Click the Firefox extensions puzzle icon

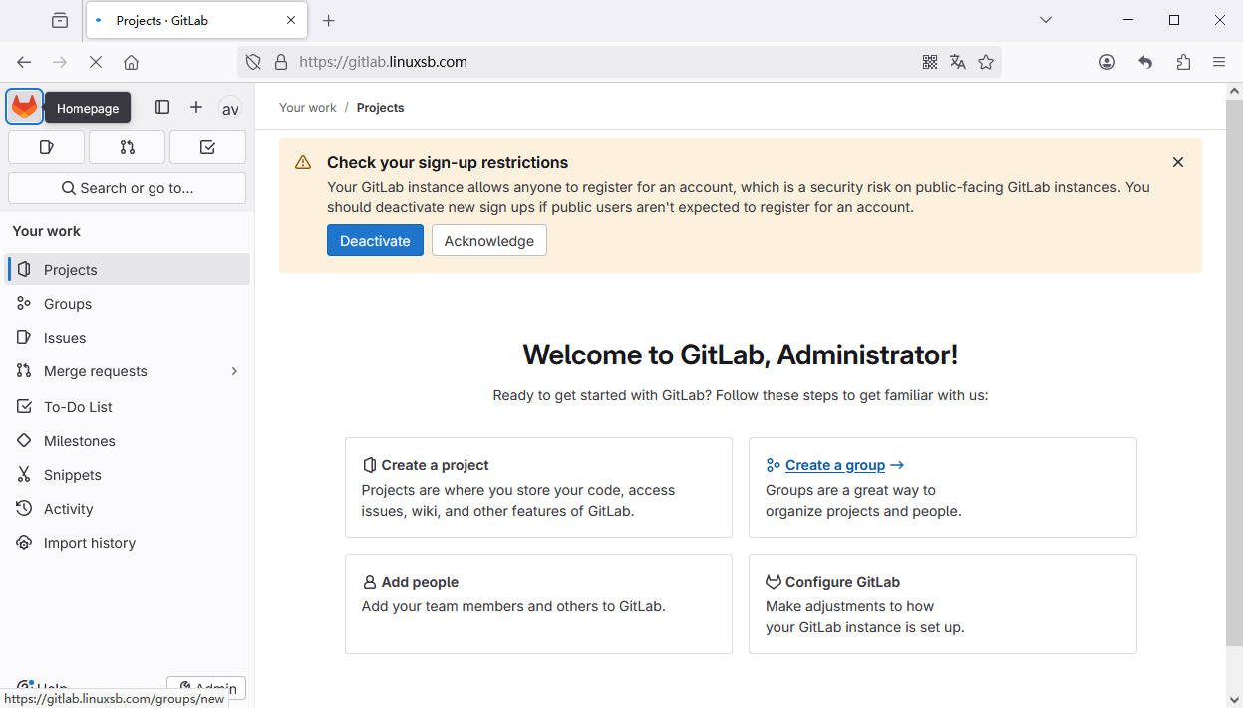point(1183,62)
